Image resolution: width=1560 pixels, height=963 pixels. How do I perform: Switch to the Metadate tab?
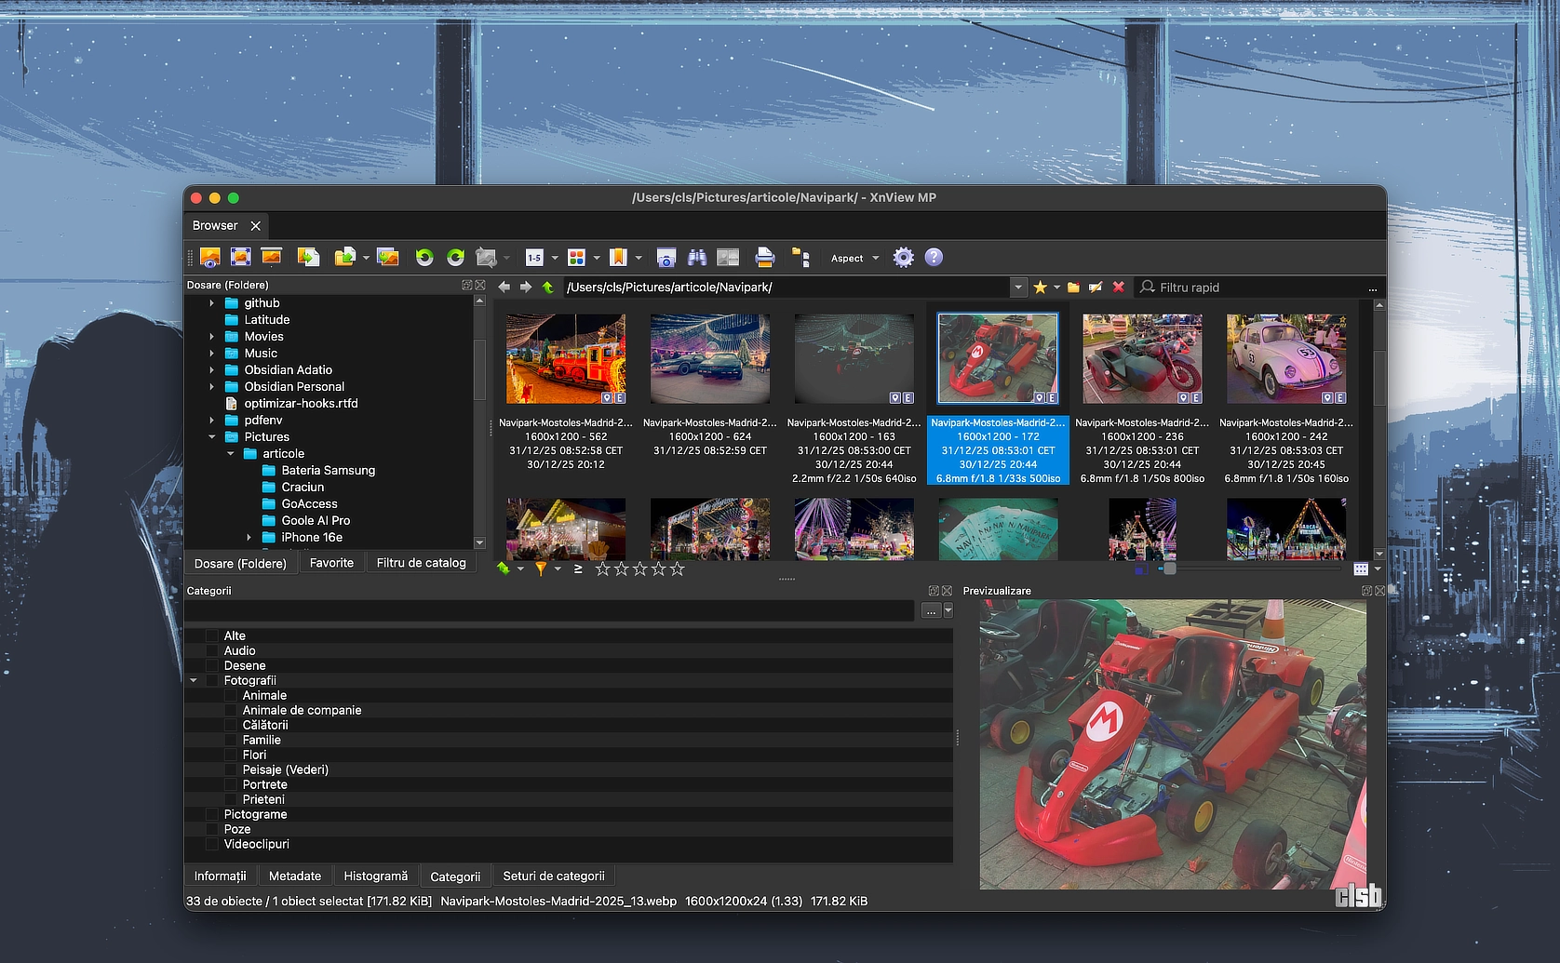[x=294, y=876]
